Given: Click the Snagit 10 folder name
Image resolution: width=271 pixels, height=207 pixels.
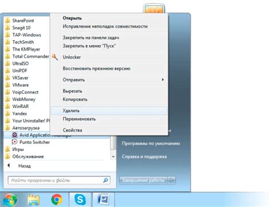Looking at the screenshot, I should click(21, 28).
